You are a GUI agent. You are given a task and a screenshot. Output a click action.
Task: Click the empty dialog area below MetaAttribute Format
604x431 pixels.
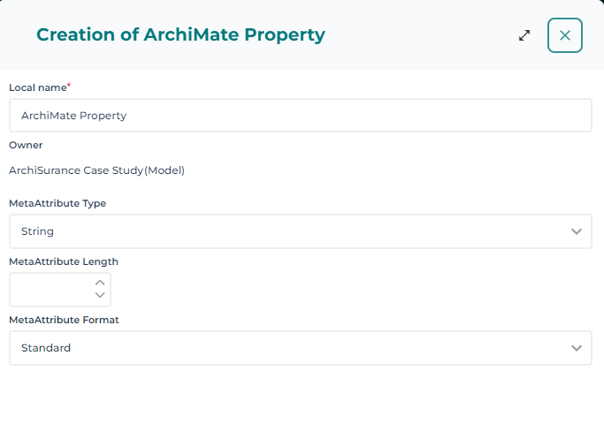pos(301,397)
